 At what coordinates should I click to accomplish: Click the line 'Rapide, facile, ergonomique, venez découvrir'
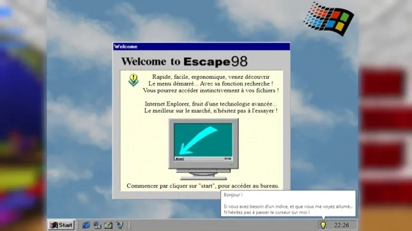pyautogui.click(x=211, y=77)
